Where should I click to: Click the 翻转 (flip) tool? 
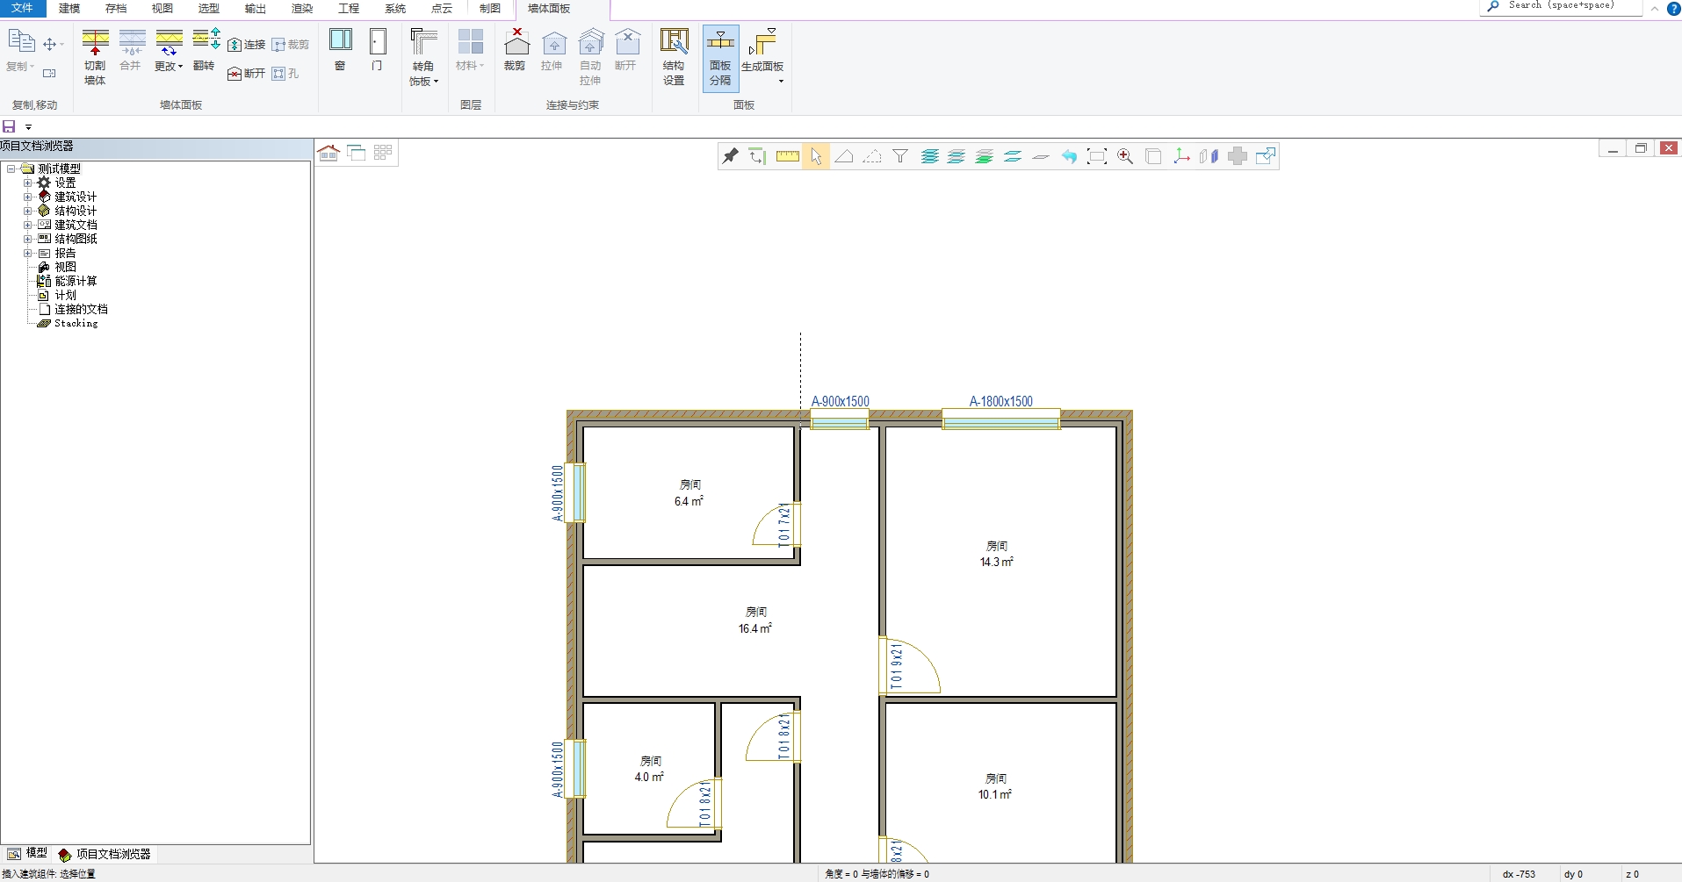205,51
